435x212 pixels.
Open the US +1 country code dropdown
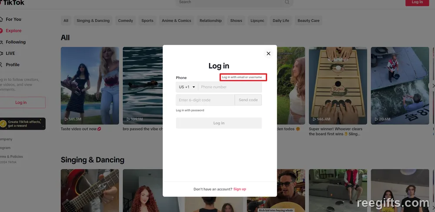[x=187, y=87]
